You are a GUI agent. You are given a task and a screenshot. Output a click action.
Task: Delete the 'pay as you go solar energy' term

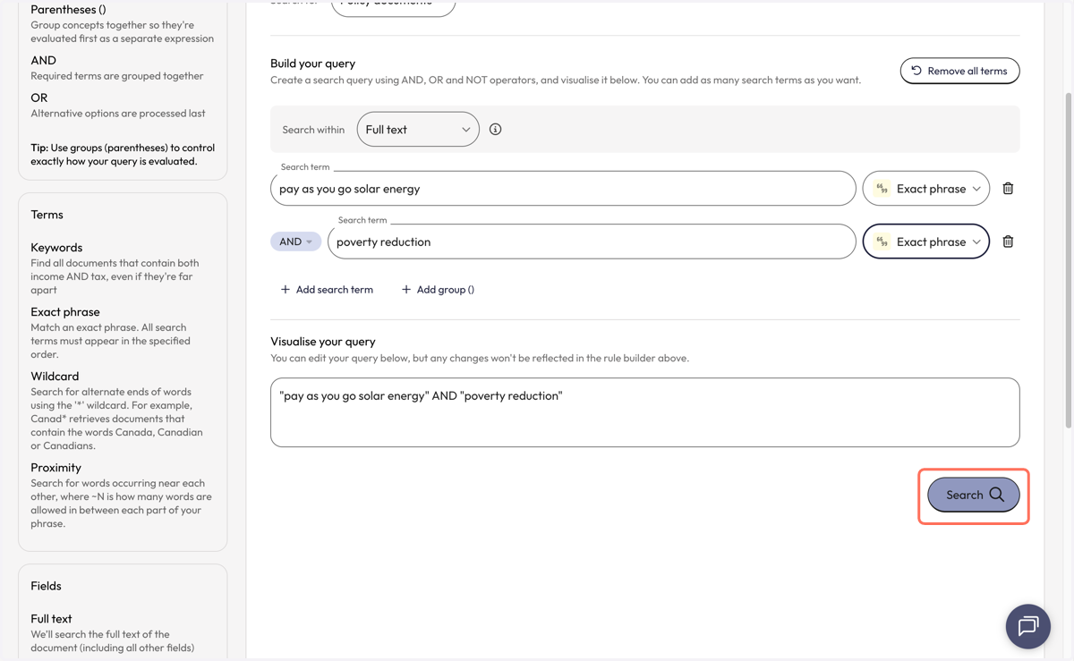1008,189
